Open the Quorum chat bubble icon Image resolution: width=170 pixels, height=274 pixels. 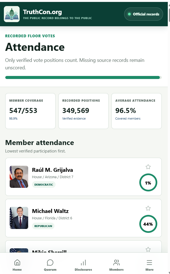(50, 262)
